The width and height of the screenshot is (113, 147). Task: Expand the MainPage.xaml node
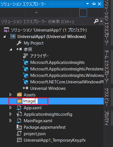[10, 121]
